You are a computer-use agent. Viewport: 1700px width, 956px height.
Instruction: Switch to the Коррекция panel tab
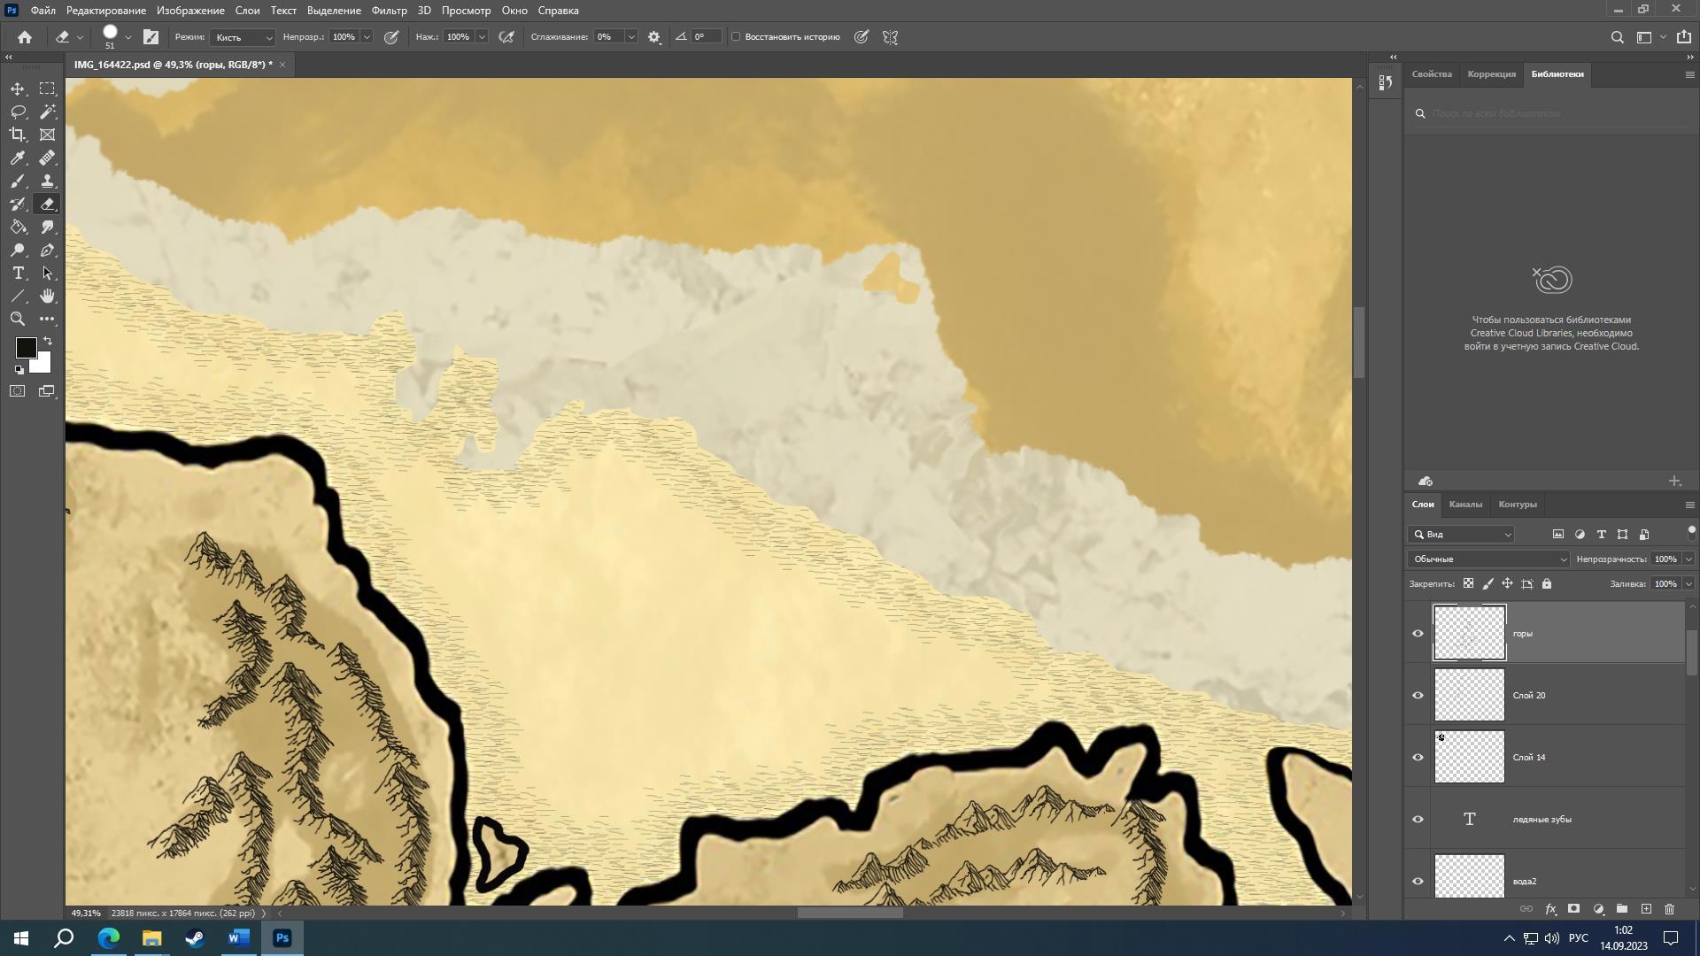(1491, 74)
